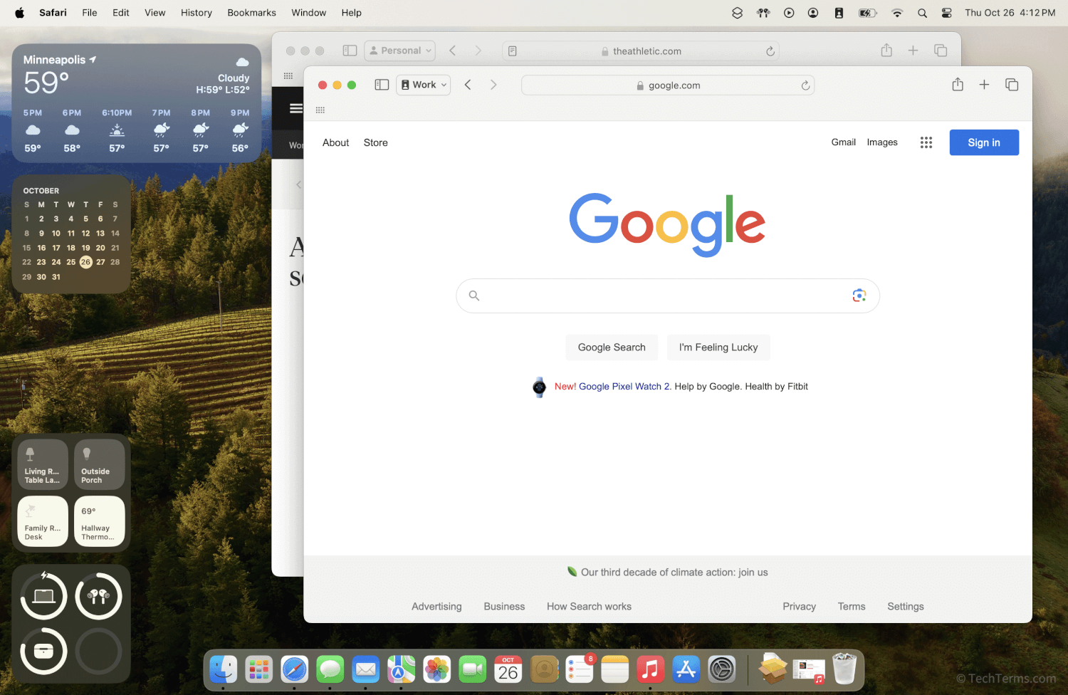Screen dimensions: 1068x695
Task: Toggle sidebar in front Google Safari window
Action: (x=382, y=85)
